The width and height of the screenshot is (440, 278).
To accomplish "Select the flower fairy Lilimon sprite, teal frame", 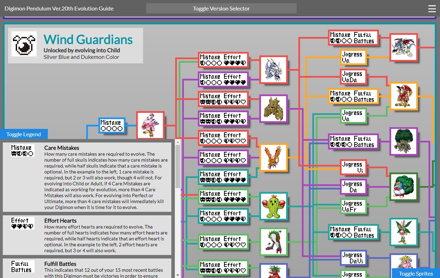I will (404, 232).
